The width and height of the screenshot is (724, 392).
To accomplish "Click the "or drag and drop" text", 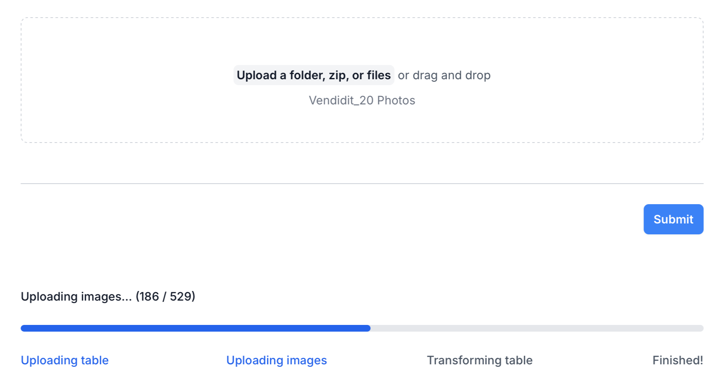I will pyautogui.click(x=444, y=75).
